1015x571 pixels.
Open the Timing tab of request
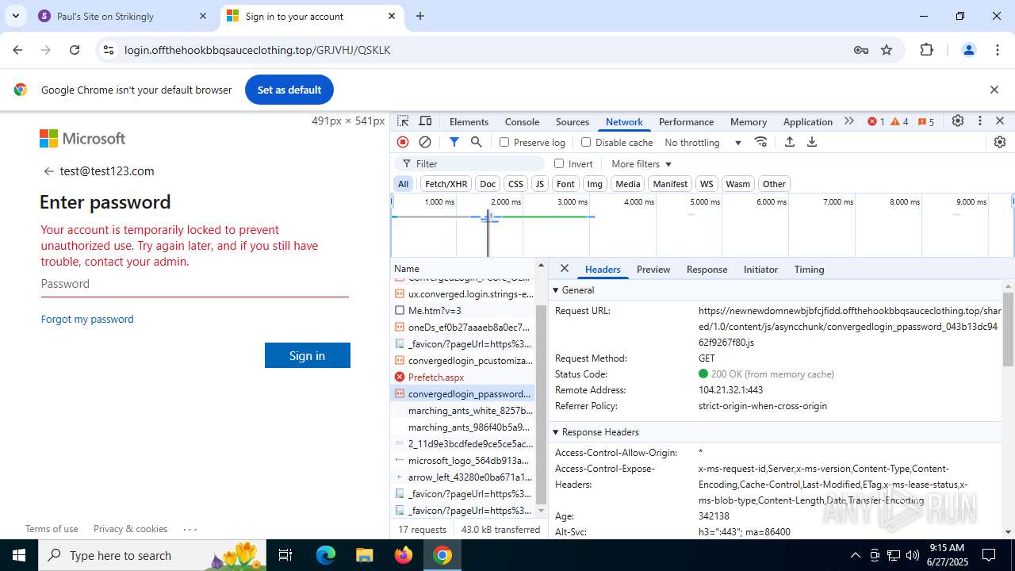click(x=809, y=270)
